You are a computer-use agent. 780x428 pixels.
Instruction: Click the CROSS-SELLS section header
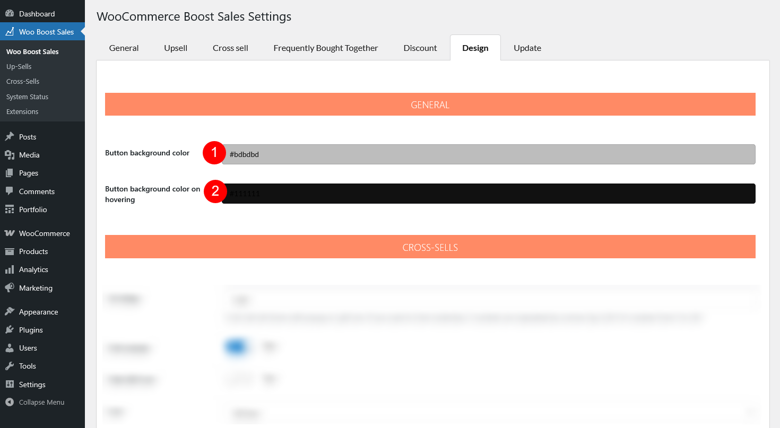(x=430, y=247)
